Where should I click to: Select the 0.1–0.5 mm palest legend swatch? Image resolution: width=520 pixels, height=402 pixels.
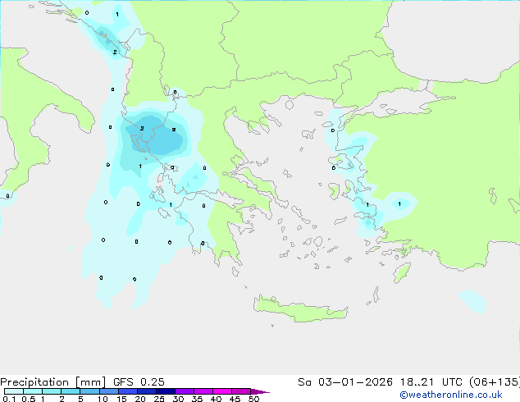14,391
